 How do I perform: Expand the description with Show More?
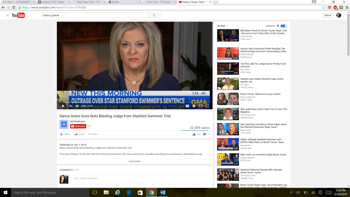[134, 161]
